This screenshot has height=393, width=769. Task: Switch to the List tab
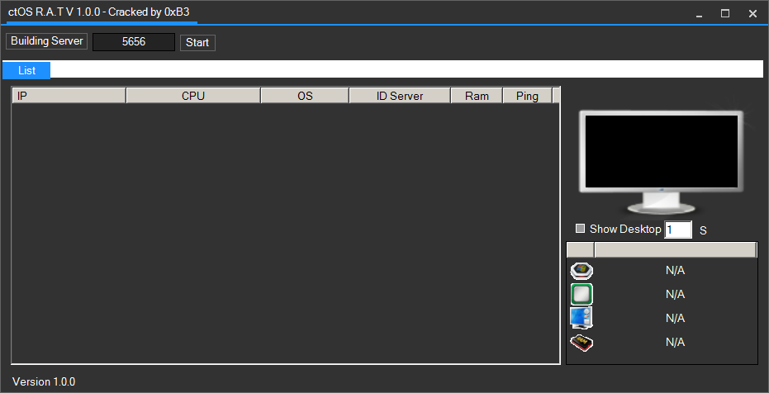click(26, 70)
